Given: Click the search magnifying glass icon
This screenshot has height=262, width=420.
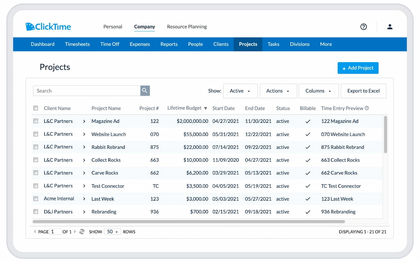Looking at the screenshot, I should pyautogui.click(x=145, y=90).
